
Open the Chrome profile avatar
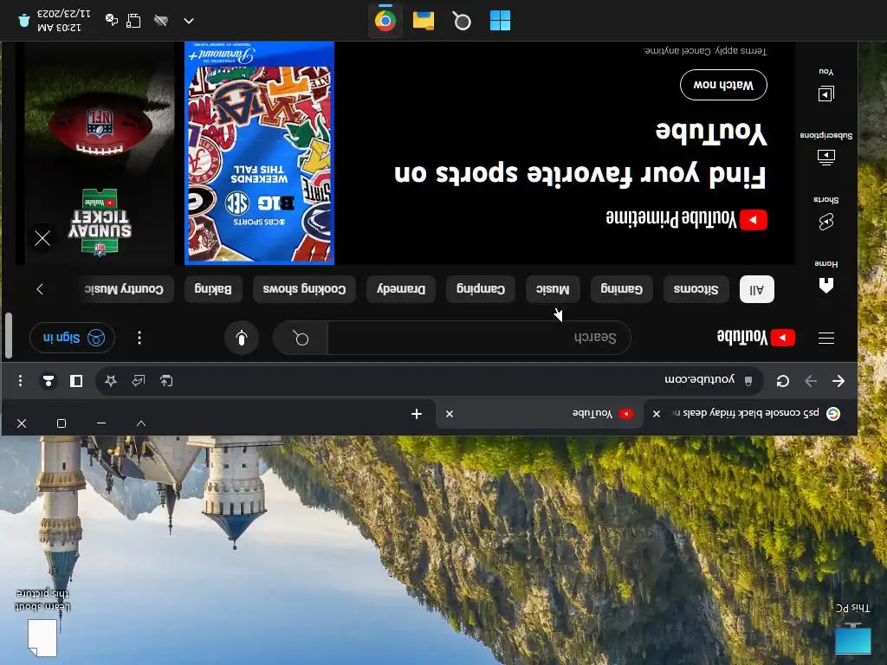coord(49,381)
